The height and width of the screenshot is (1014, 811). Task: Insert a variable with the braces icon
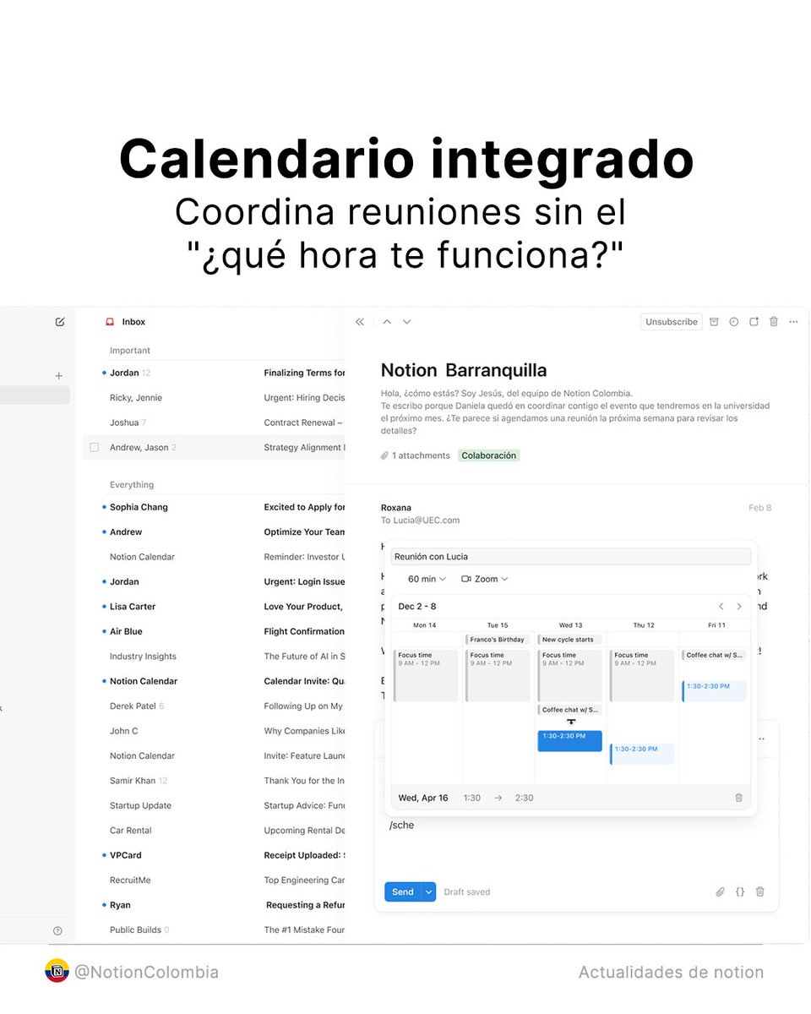pos(740,891)
